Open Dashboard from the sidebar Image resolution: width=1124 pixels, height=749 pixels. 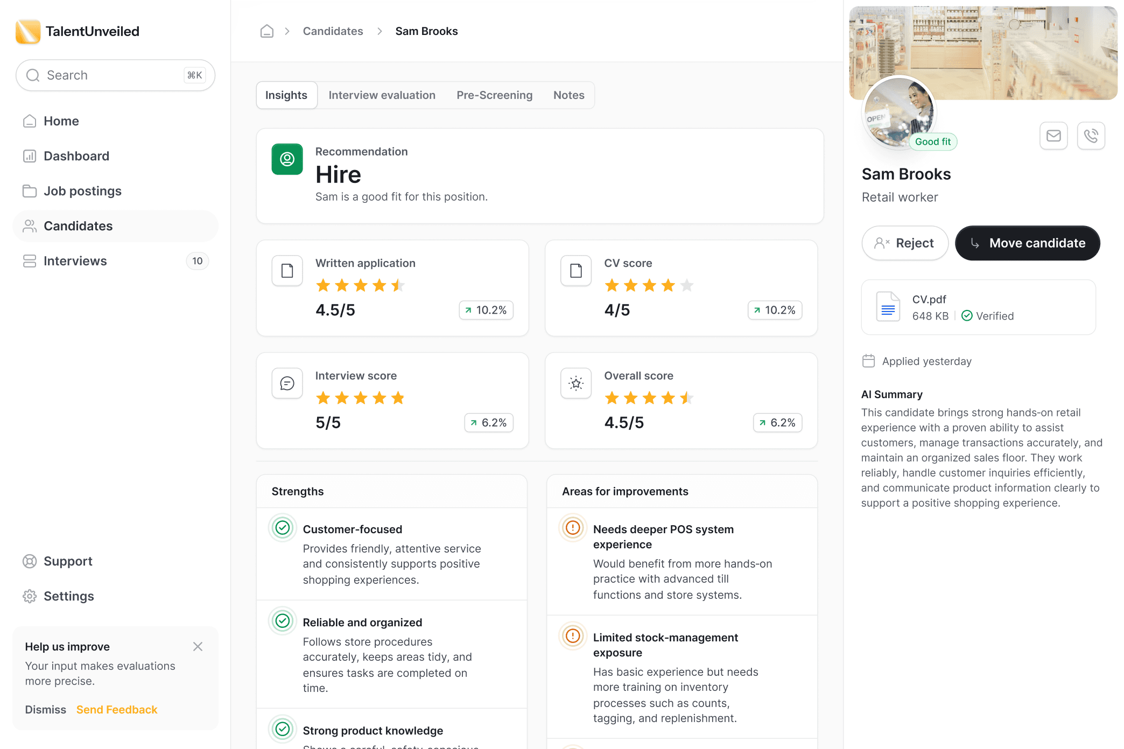pos(76,156)
